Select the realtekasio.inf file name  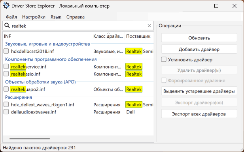tap(26, 74)
